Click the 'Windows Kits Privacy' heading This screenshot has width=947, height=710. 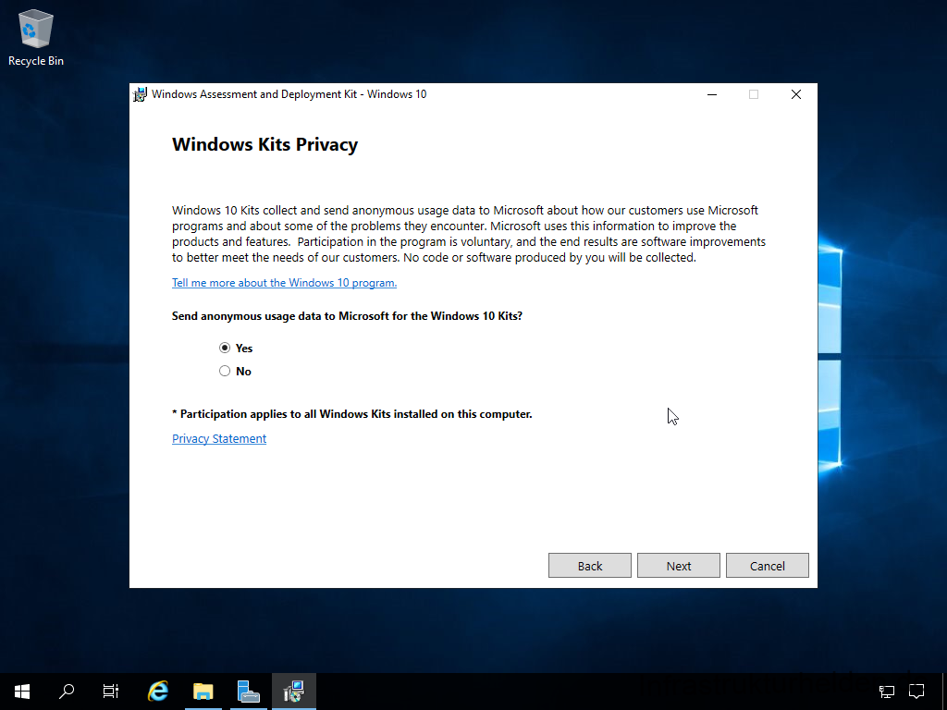click(x=264, y=144)
